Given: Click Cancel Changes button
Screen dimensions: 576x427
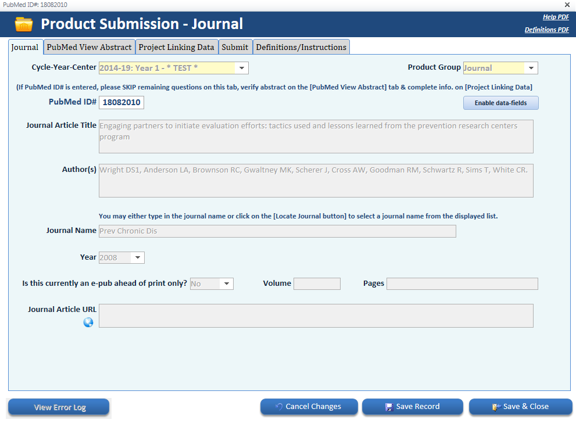Looking at the screenshot, I should pyautogui.click(x=309, y=407).
